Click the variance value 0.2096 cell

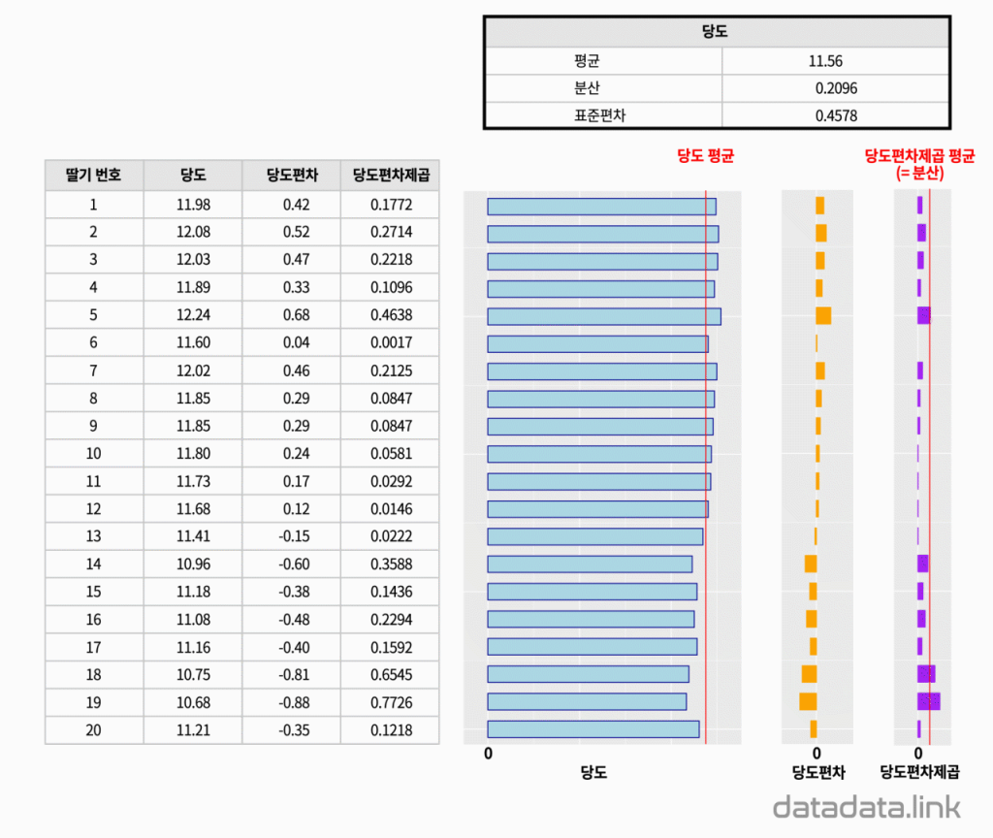(836, 88)
